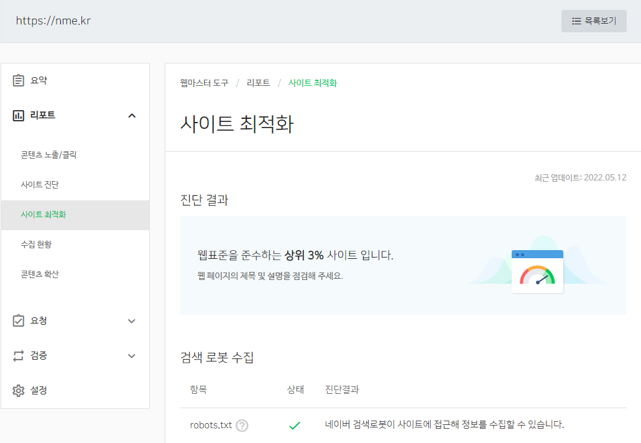Click the 검색 로봇 수집 section heading
This screenshot has height=443, width=641.
(216, 358)
